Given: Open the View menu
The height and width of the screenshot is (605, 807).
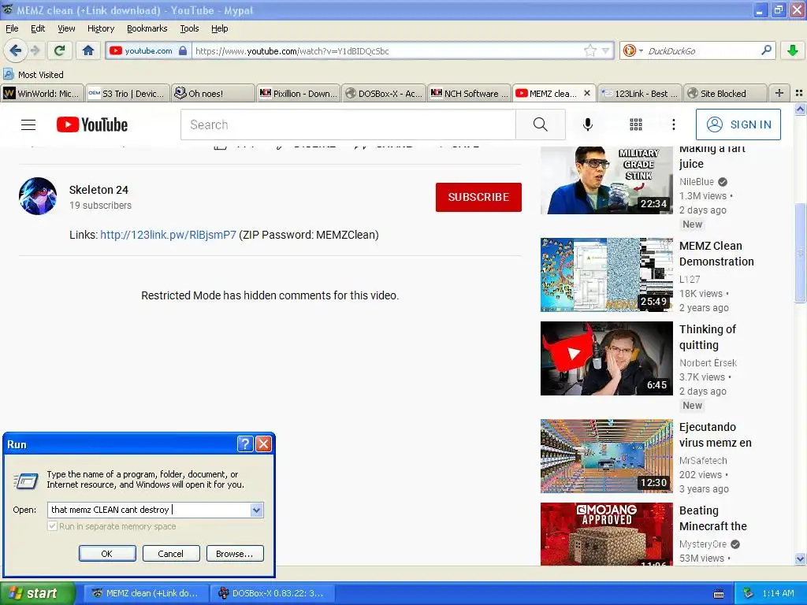Looking at the screenshot, I should (x=66, y=28).
